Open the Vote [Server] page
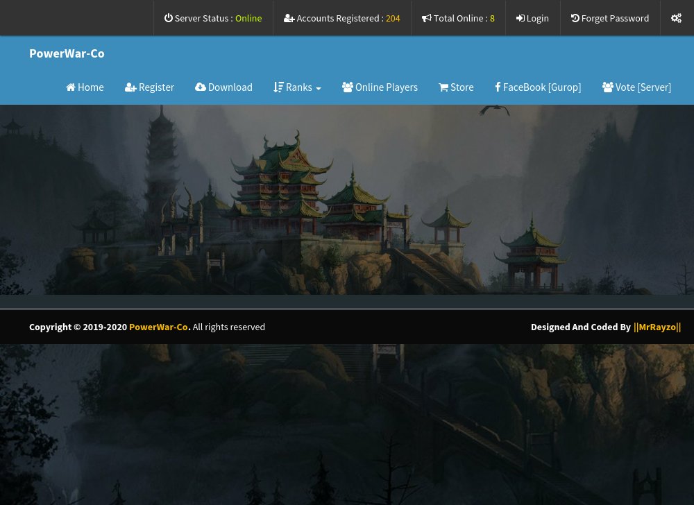694x505 pixels. (636, 87)
